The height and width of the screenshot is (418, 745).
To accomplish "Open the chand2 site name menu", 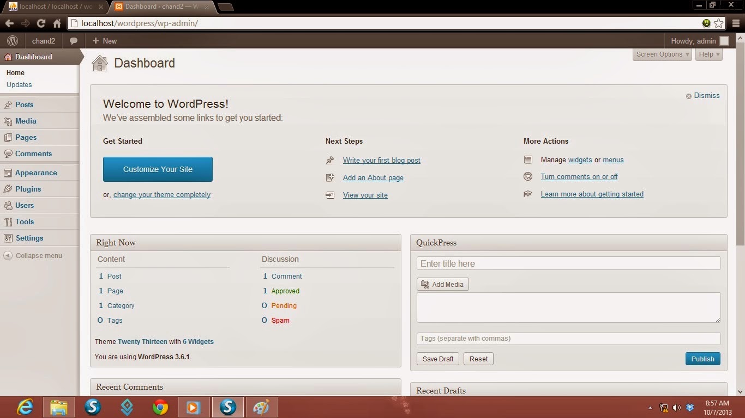I will tap(44, 41).
